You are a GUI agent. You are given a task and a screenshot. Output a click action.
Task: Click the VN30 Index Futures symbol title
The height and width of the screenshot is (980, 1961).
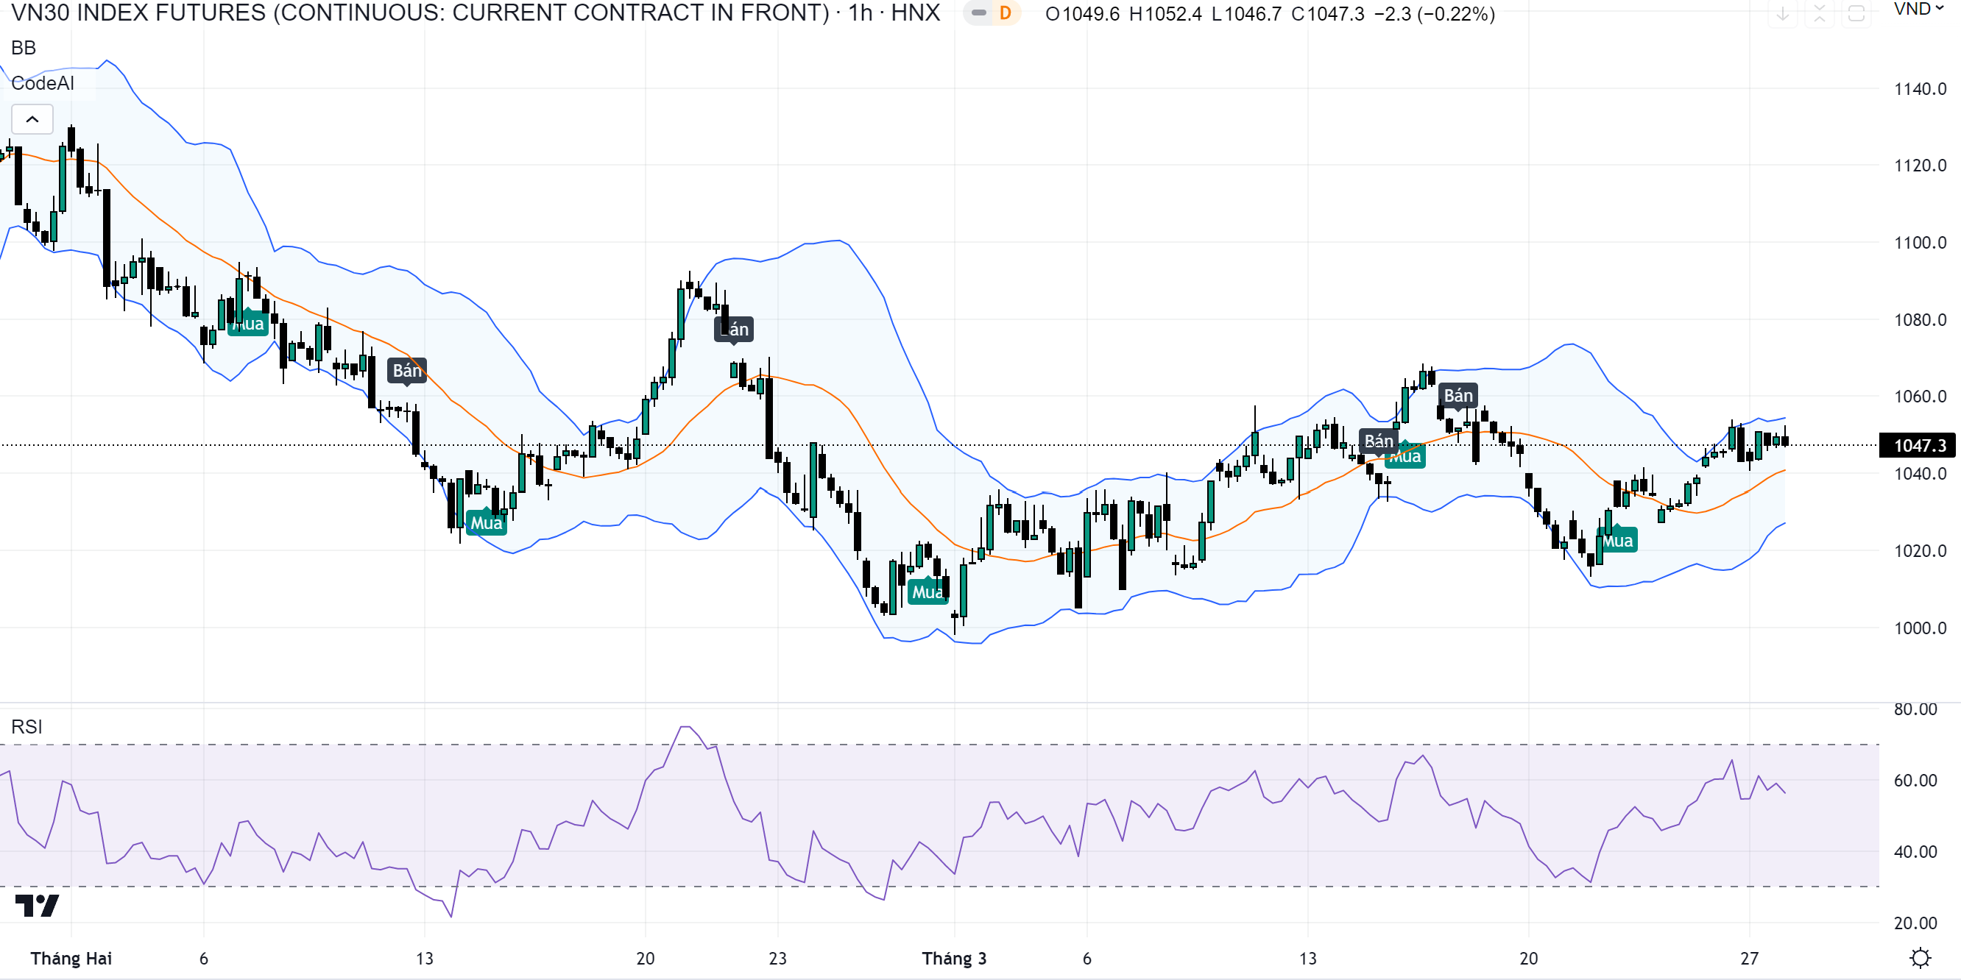[419, 13]
